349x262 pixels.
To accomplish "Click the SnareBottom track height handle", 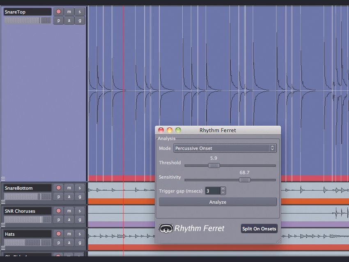I will (x=3, y=202).
